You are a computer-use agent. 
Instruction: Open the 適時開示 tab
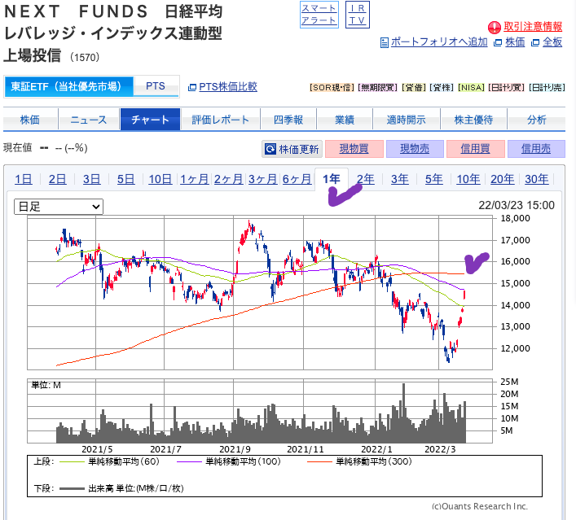click(x=407, y=120)
